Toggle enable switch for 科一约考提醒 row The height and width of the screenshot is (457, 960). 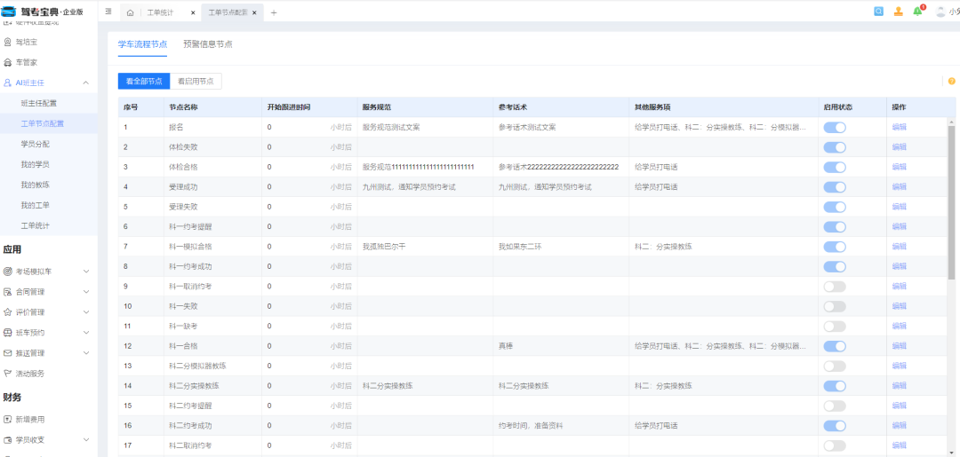coord(835,226)
